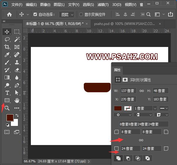
Task: Select the Gradient tool
Action: point(7,78)
